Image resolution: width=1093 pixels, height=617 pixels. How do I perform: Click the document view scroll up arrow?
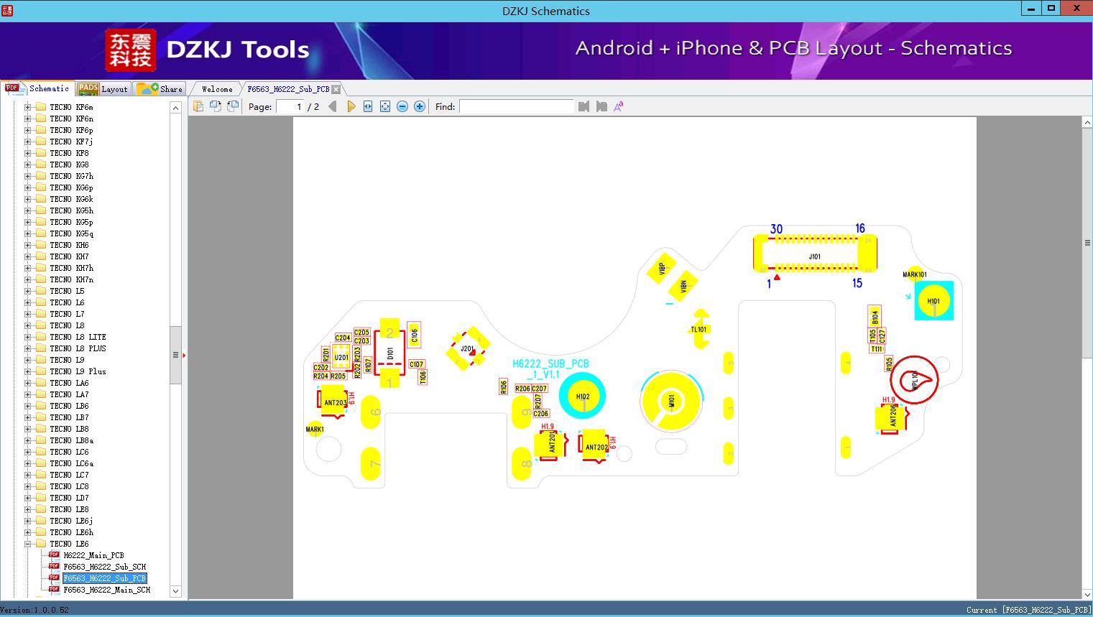[x=1087, y=123]
